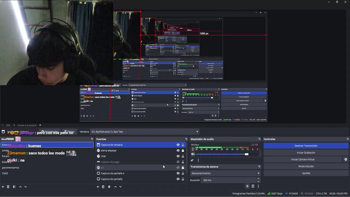Open the Desvanecimiento transition dropdown
This screenshot has height=197, width=350.
coord(226,173)
